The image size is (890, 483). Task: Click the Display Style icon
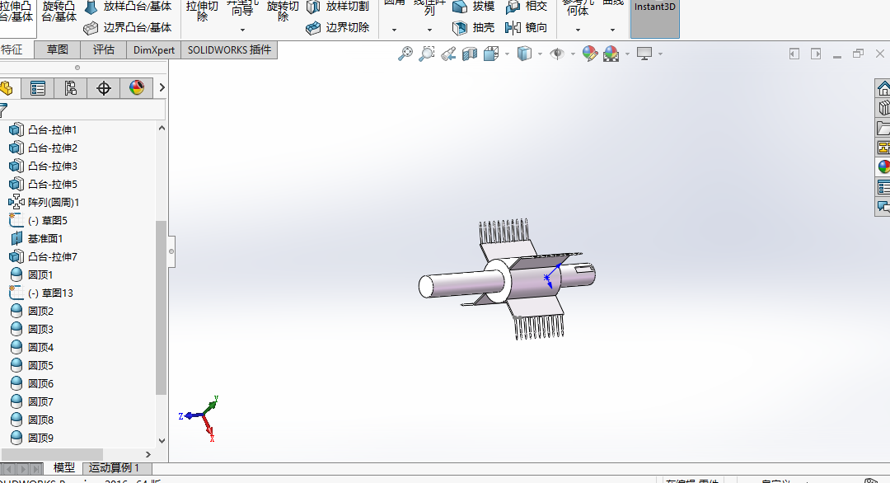click(524, 54)
